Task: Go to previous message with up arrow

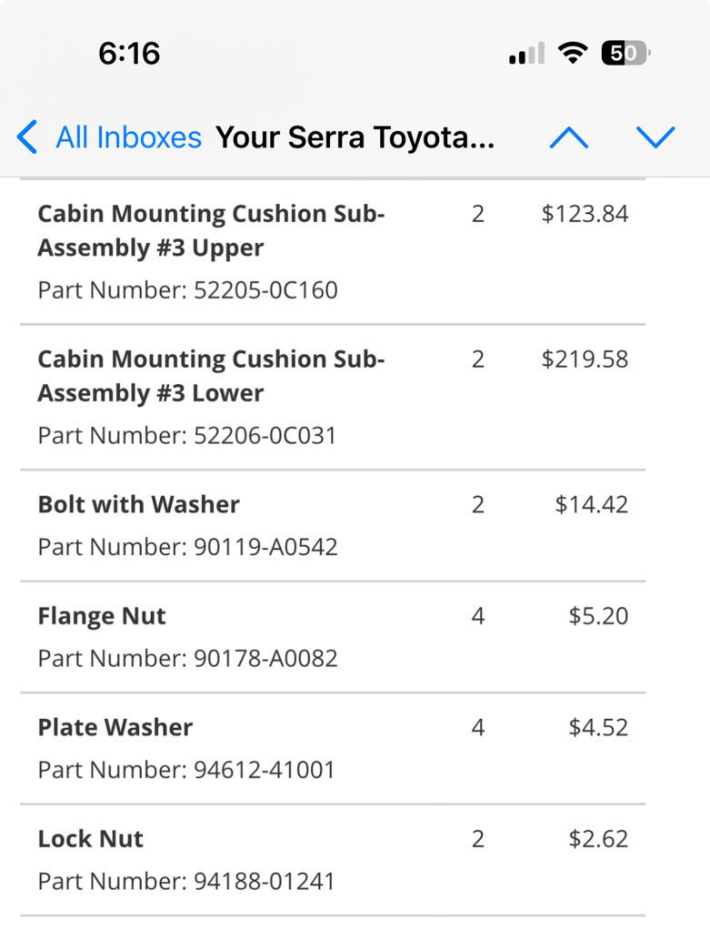Action: pos(569,137)
